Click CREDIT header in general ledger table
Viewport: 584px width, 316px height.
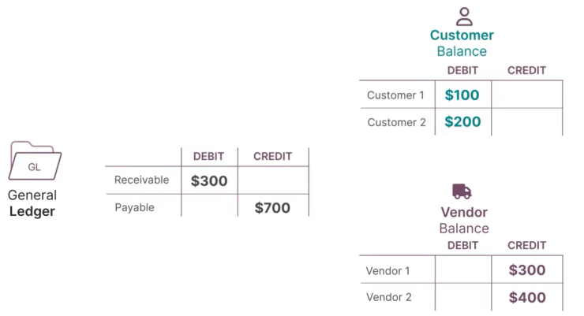tap(272, 157)
